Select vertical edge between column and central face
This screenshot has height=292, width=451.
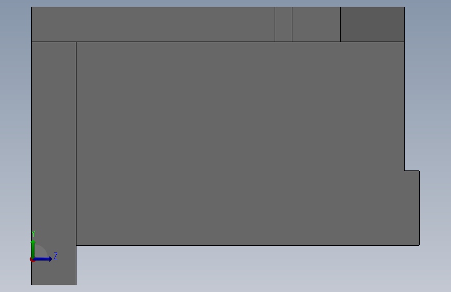[76, 144]
